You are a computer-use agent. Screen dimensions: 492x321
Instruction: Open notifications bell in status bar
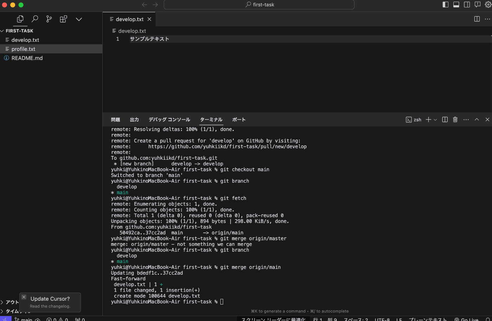coord(488,319)
